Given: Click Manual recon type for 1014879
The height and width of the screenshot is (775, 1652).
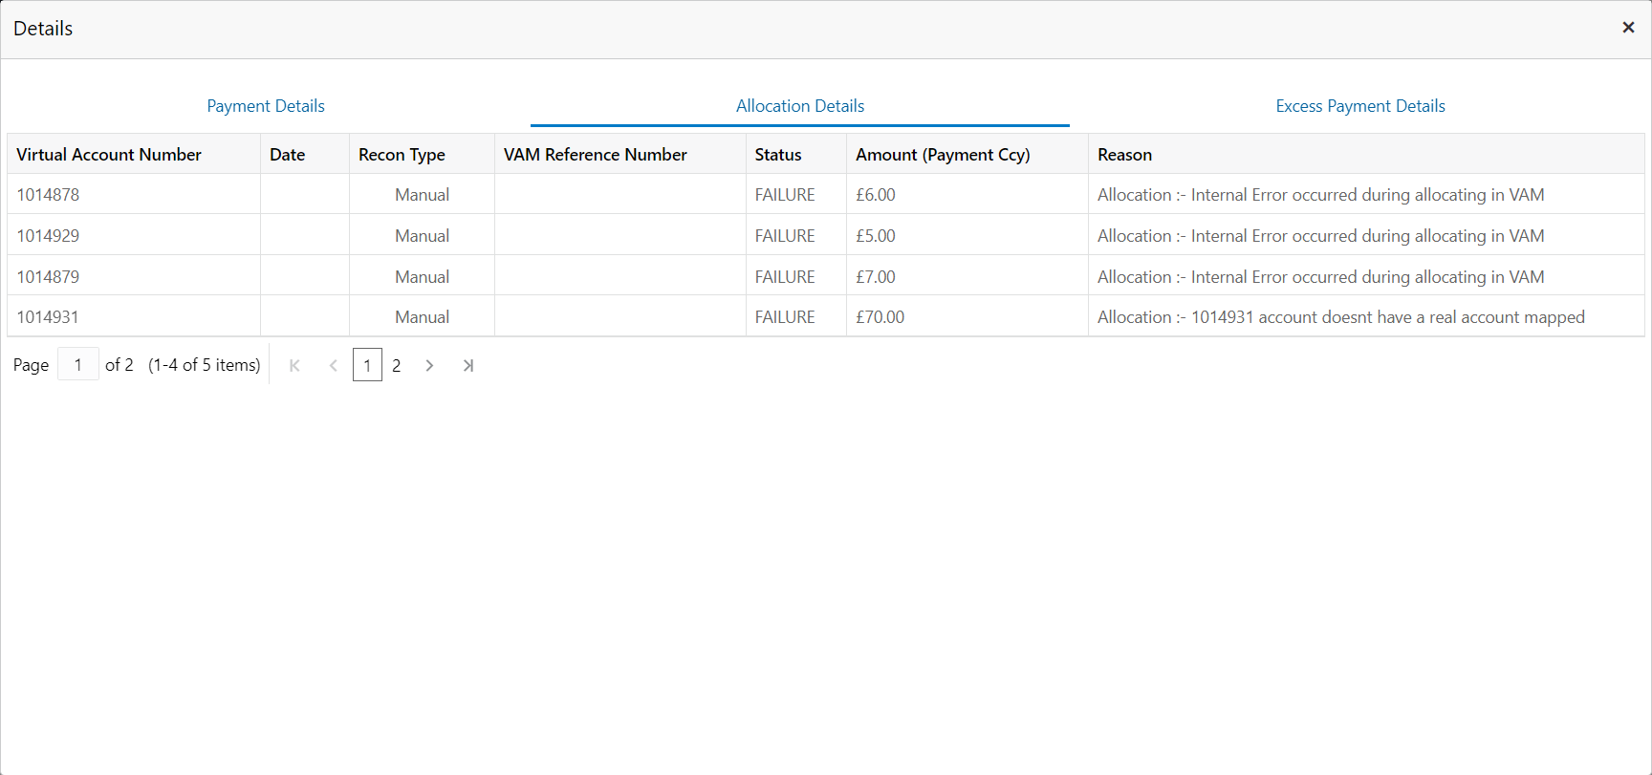Looking at the screenshot, I should [422, 276].
